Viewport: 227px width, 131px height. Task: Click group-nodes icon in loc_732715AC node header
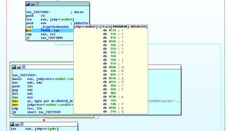(37, 4)
